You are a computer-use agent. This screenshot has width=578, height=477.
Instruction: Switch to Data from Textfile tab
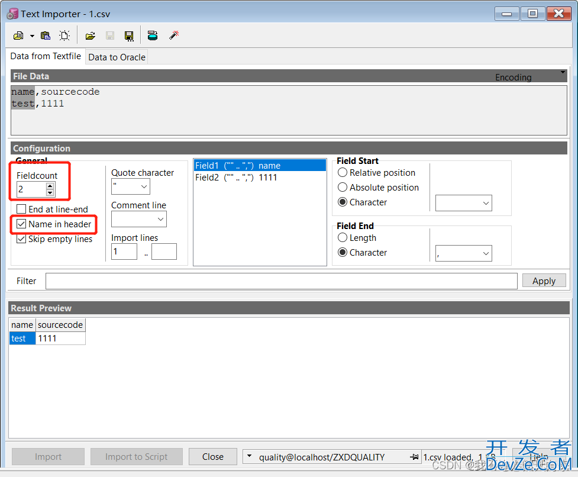[46, 56]
